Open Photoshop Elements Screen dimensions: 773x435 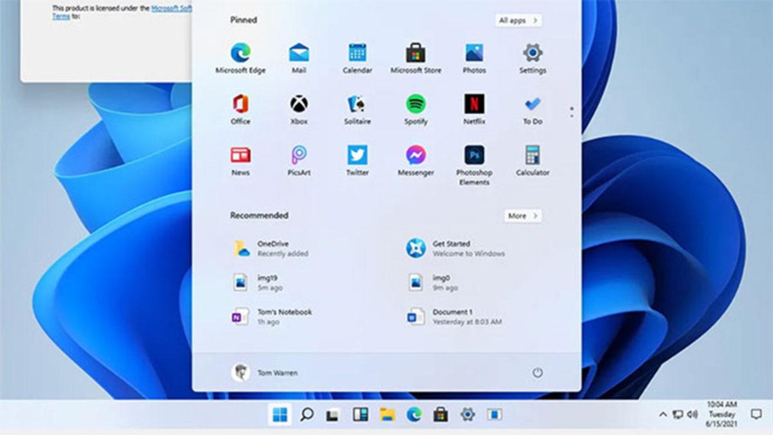474,155
